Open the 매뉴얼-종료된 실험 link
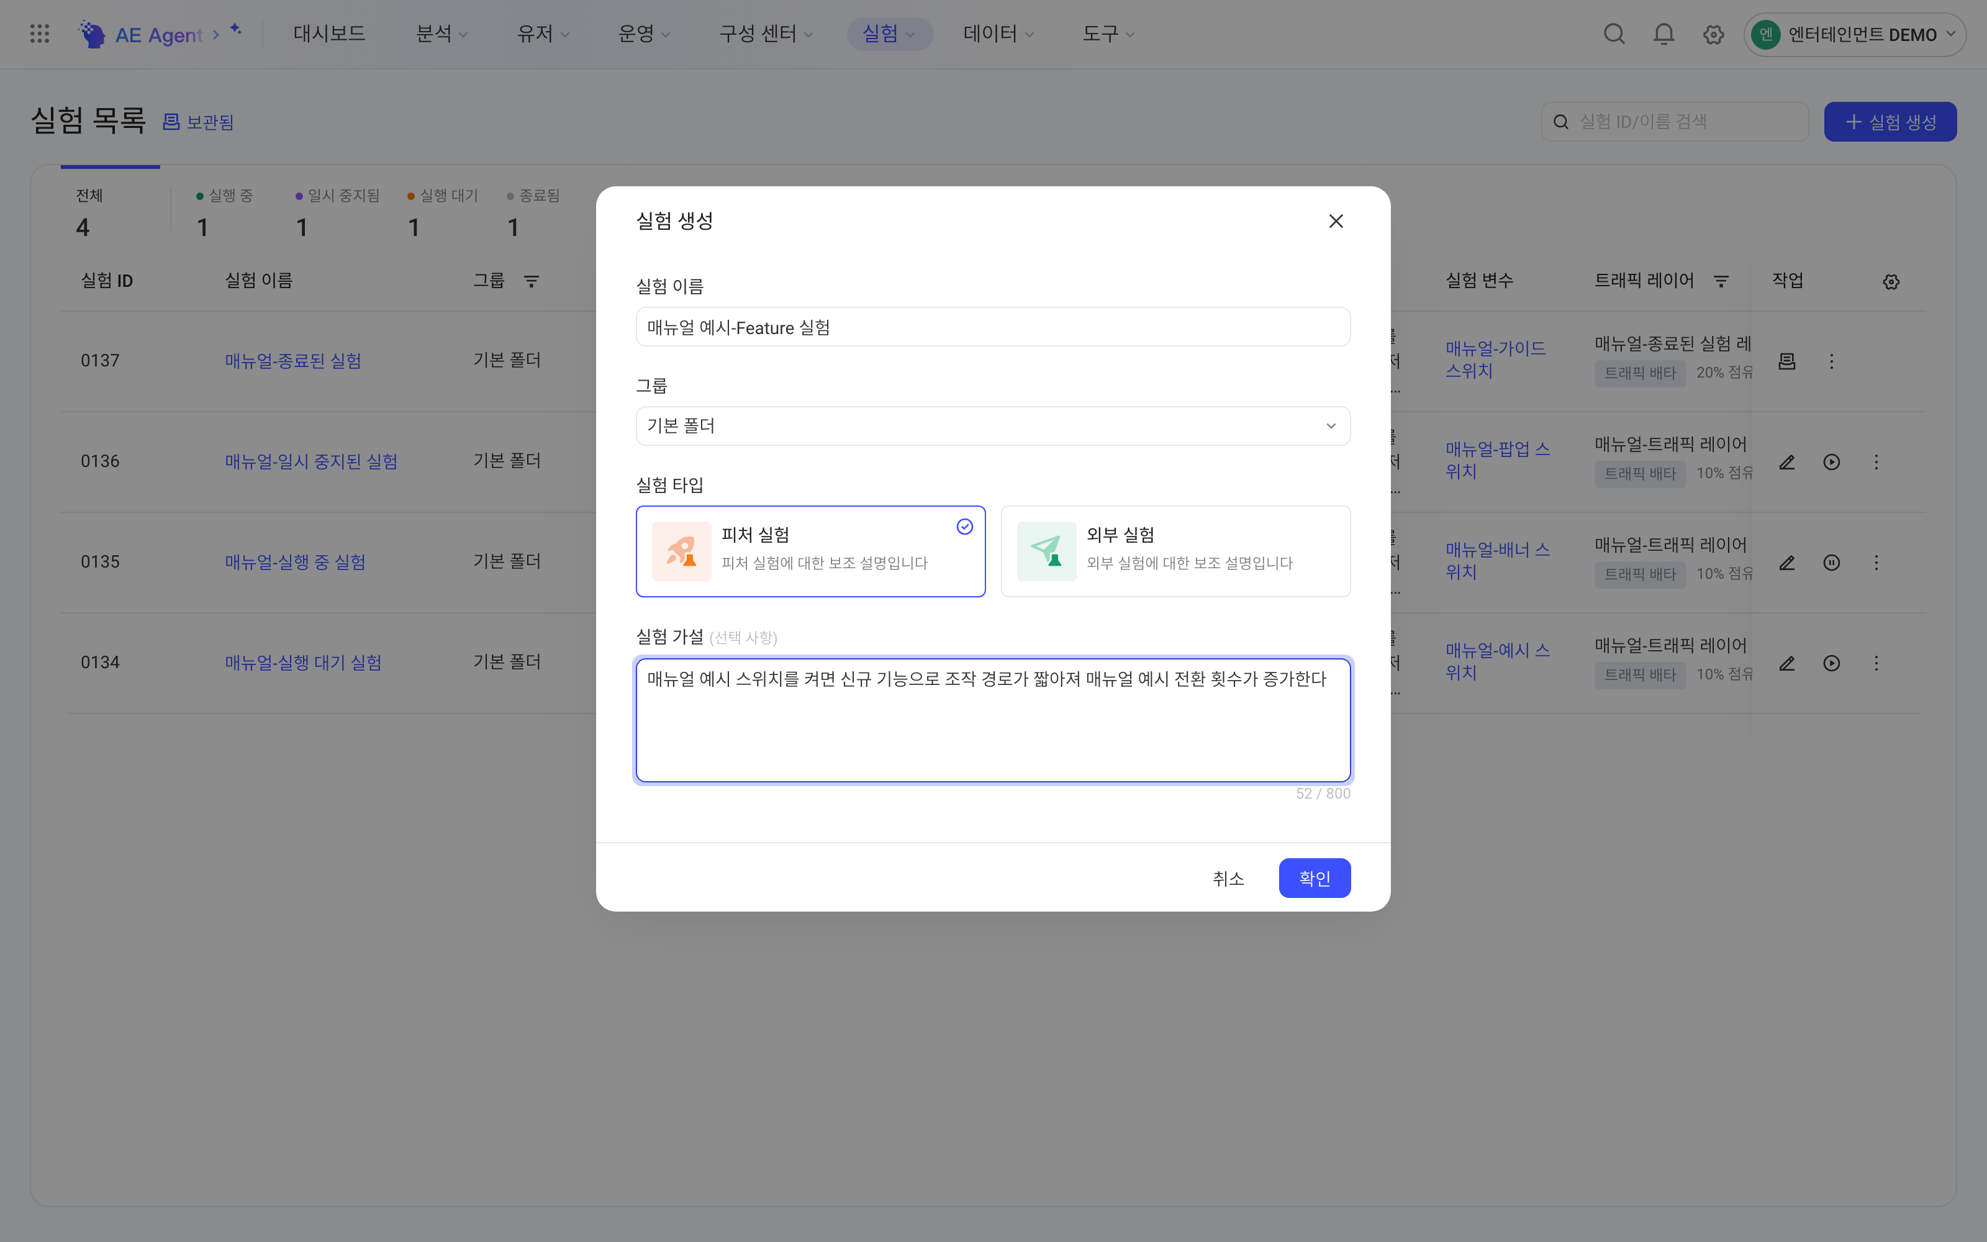Viewport: 1987px width, 1242px height. [x=293, y=361]
